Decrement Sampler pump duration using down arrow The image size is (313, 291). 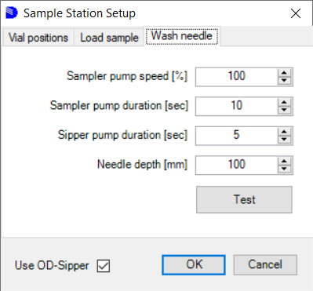(284, 111)
